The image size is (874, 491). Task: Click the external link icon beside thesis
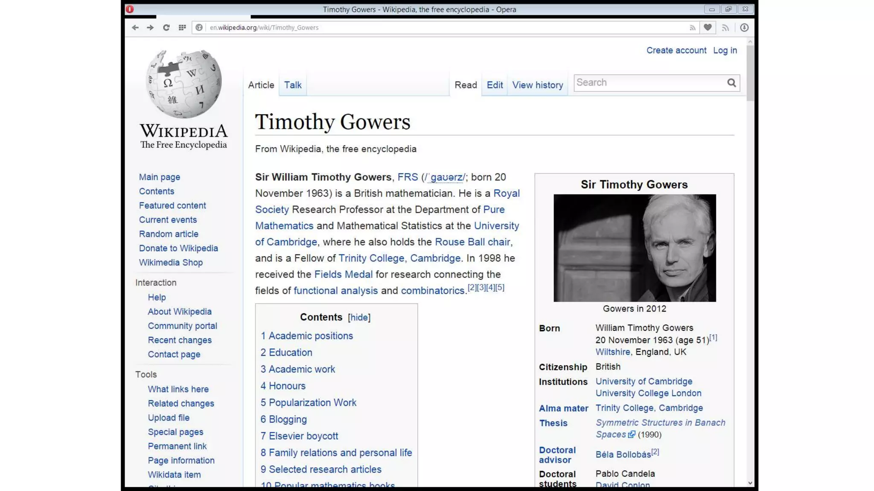(632, 435)
